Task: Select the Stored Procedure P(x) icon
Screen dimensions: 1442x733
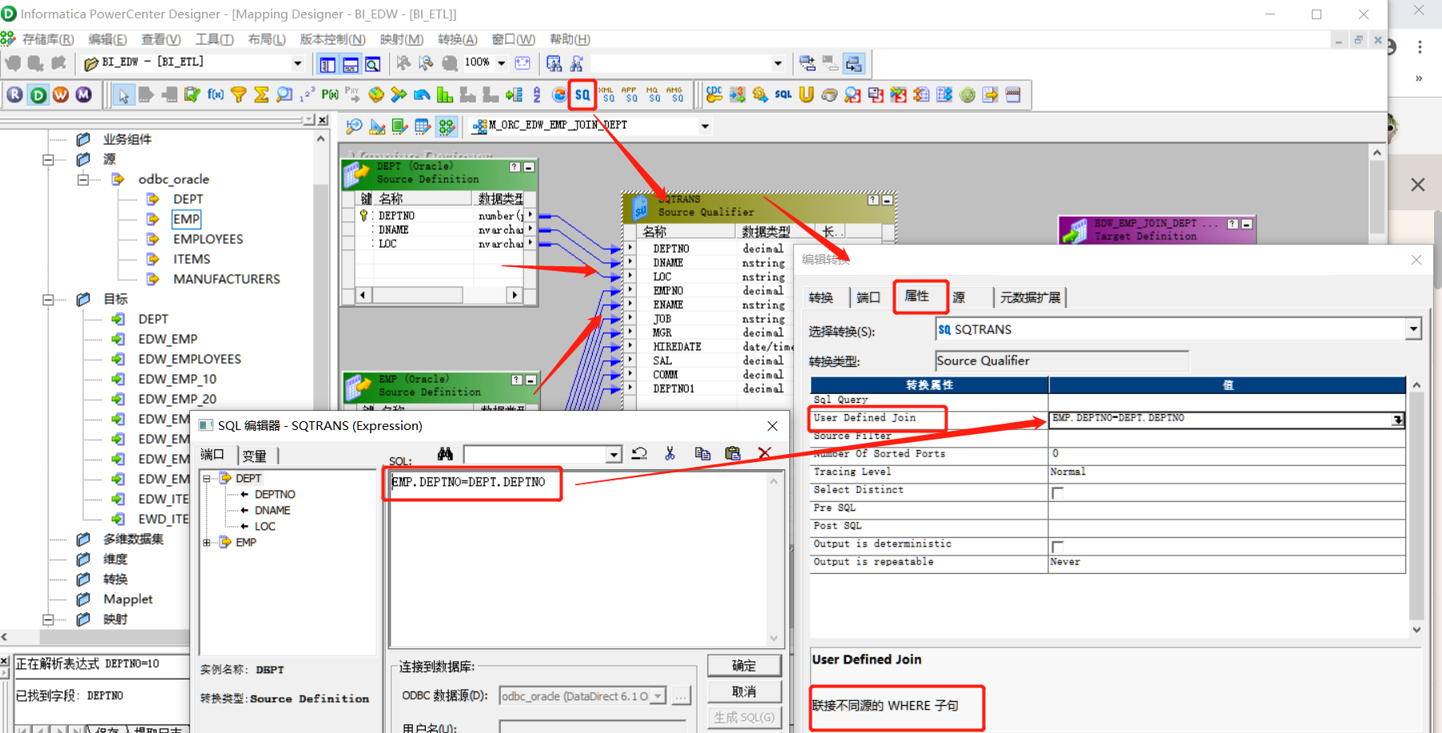Action: coord(330,94)
